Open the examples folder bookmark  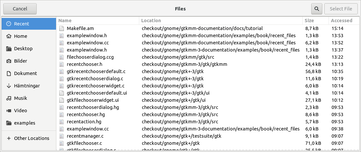(x=25, y=123)
